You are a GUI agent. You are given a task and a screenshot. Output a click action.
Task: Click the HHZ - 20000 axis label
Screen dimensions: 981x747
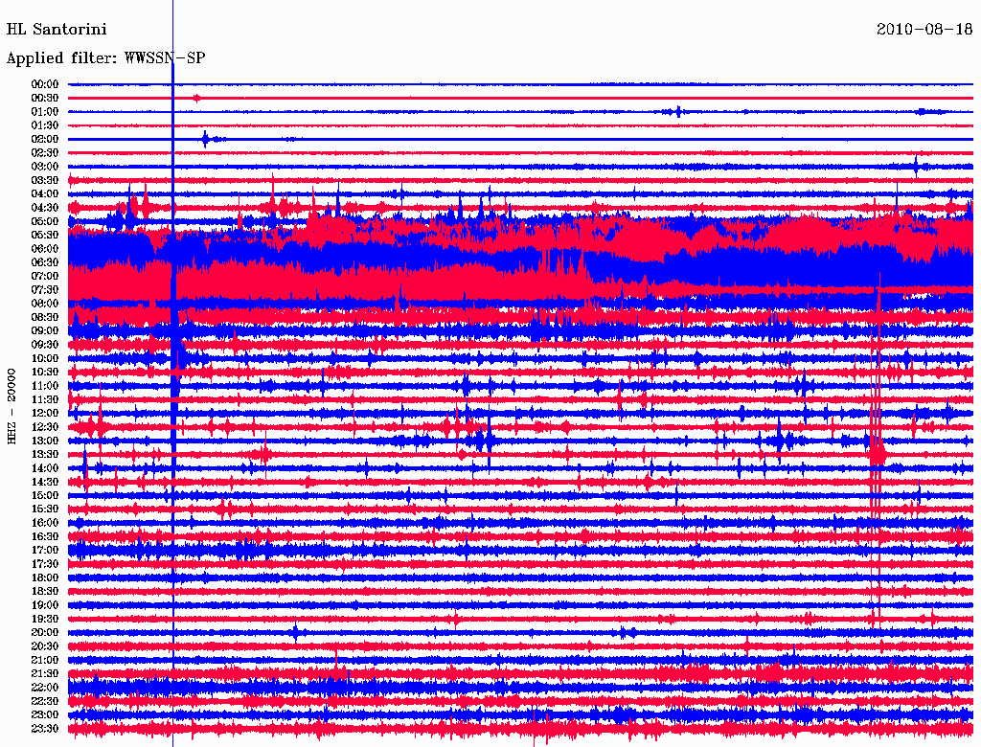pos(11,407)
